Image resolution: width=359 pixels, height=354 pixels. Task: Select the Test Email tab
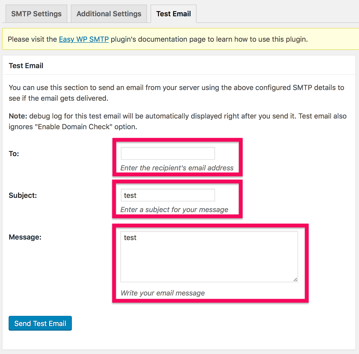tap(173, 14)
